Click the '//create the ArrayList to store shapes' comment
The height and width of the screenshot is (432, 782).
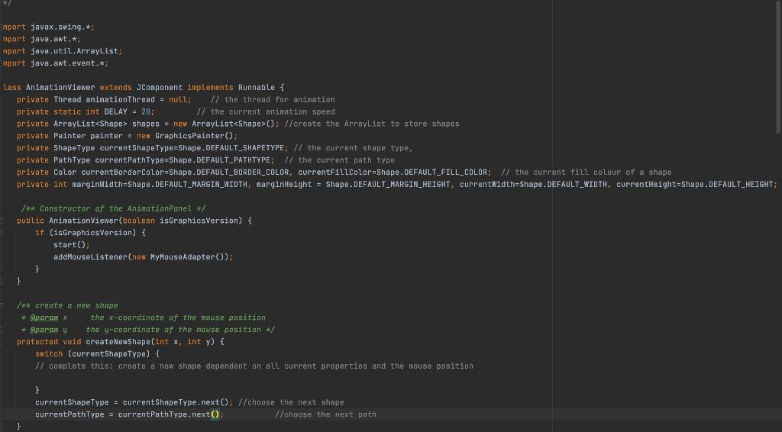click(x=372, y=124)
